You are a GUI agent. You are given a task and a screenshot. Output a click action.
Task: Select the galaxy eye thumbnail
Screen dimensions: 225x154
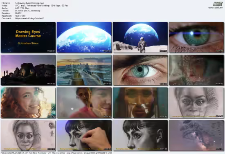pos(196,135)
